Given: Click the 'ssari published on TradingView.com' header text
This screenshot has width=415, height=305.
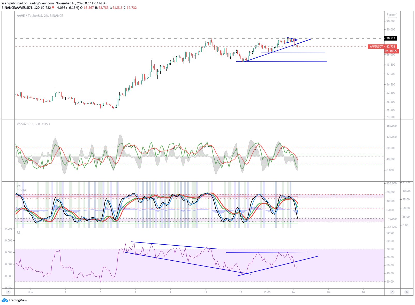Looking at the screenshot, I should pyautogui.click(x=28, y=3).
